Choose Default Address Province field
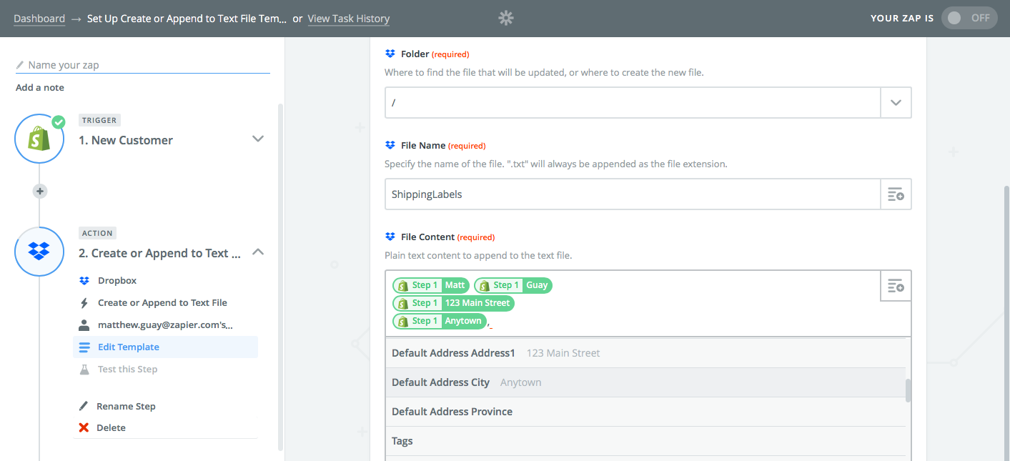Viewport: 1010px width, 461px height. coord(645,412)
